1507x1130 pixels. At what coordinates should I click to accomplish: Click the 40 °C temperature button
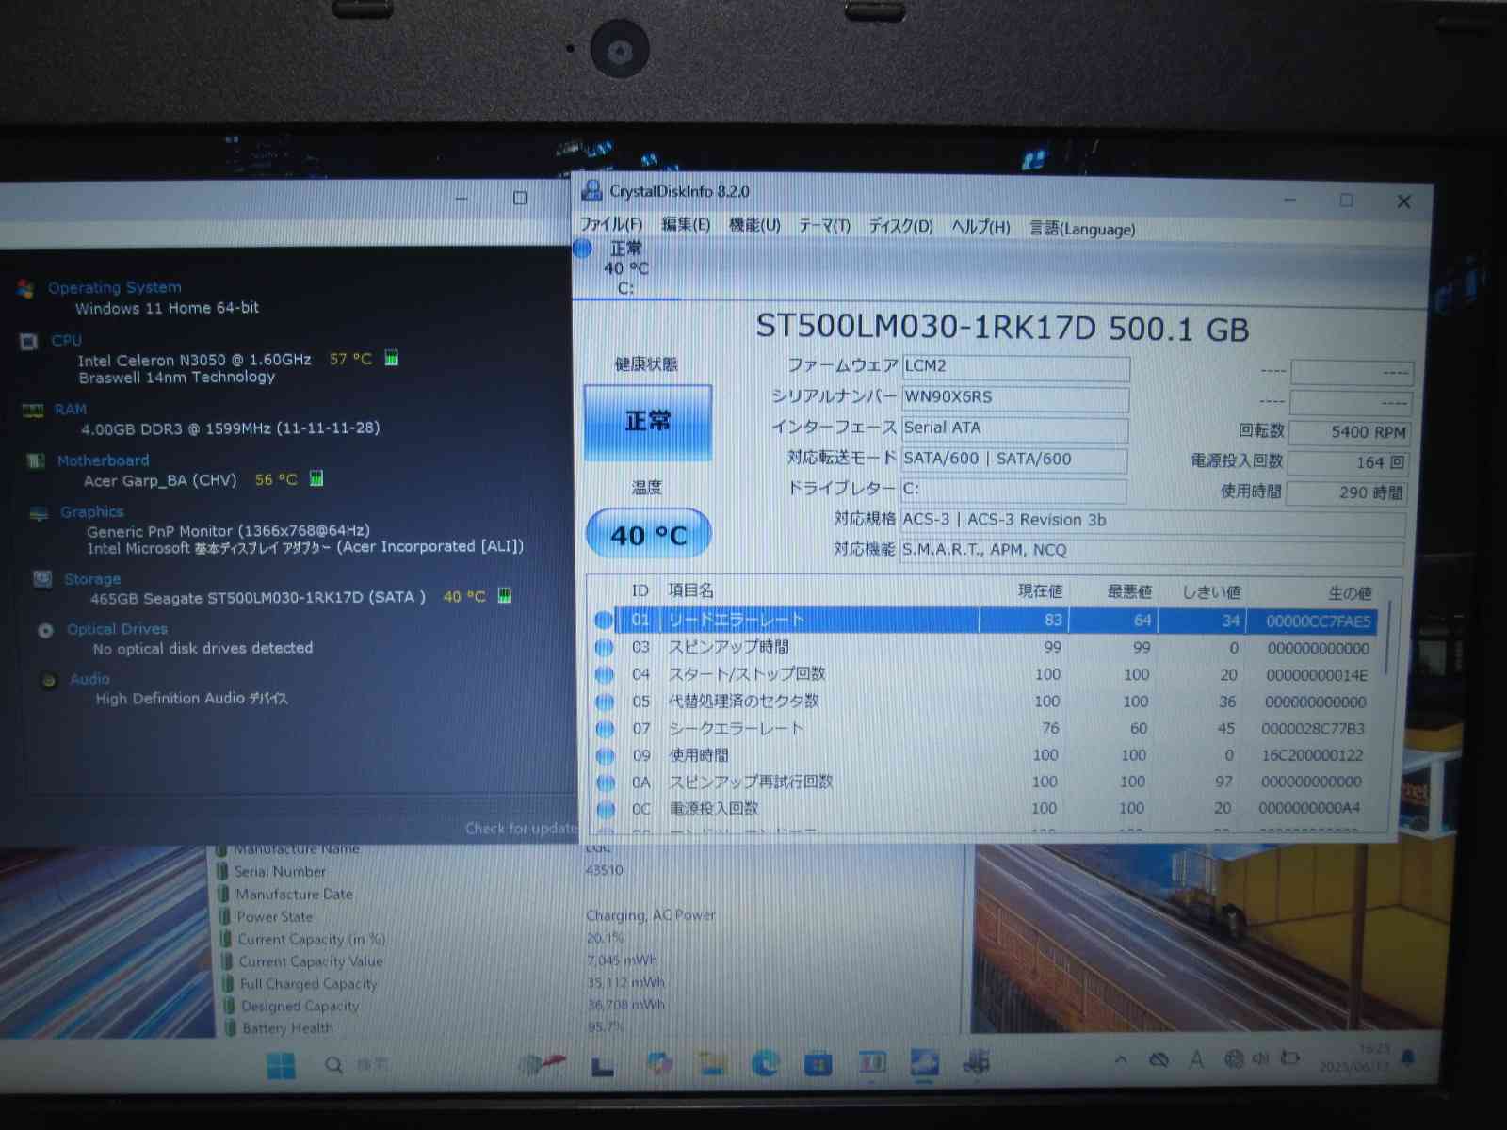[x=648, y=535]
